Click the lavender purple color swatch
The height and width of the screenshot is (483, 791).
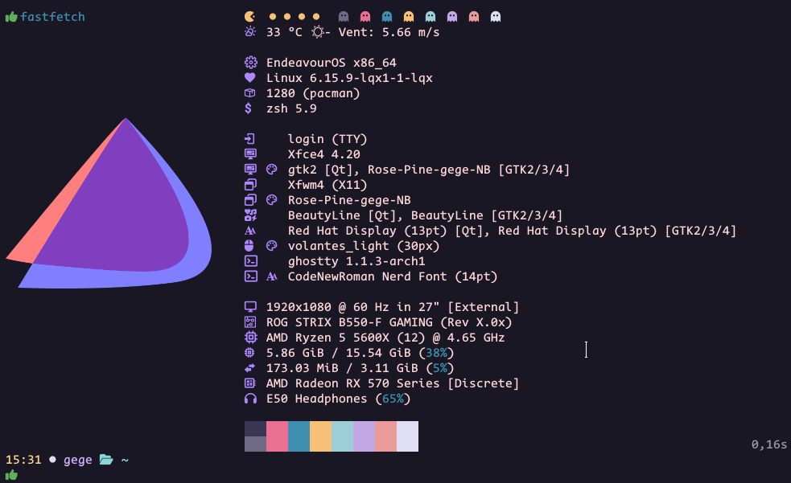(364, 436)
